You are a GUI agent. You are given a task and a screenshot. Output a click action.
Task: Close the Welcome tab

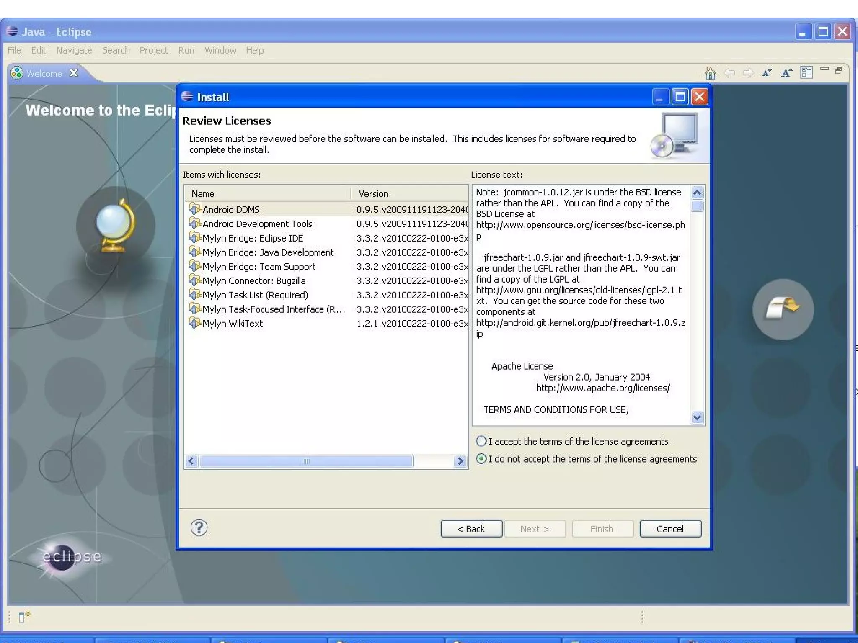pyautogui.click(x=74, y=73)
